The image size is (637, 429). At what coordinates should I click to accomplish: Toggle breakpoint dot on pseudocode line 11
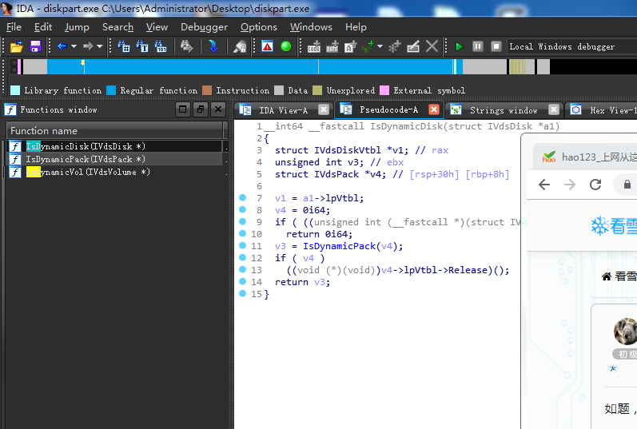coord(242,245)
